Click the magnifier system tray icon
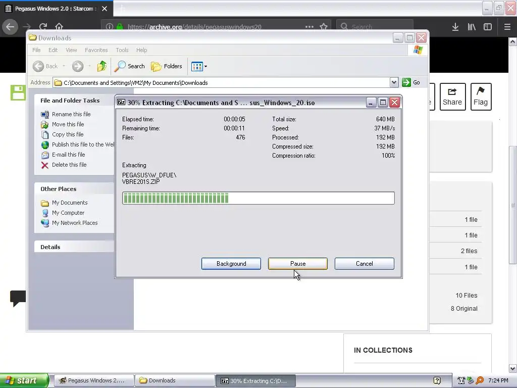This screenshot has width=517, height=388. coord(480,380)
